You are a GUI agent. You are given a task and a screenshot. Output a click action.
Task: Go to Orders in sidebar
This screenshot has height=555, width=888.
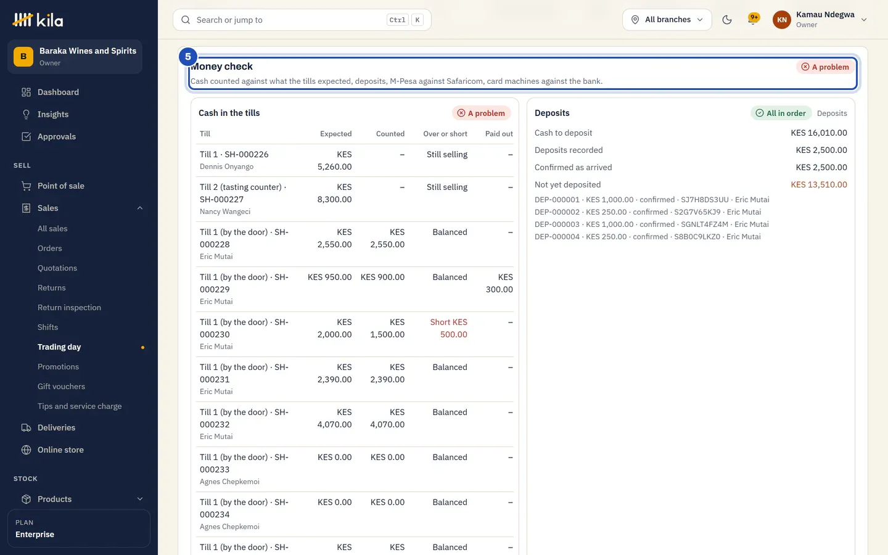tap(50, 248)
